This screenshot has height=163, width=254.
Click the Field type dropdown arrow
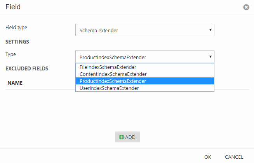[x=210, y=30]
